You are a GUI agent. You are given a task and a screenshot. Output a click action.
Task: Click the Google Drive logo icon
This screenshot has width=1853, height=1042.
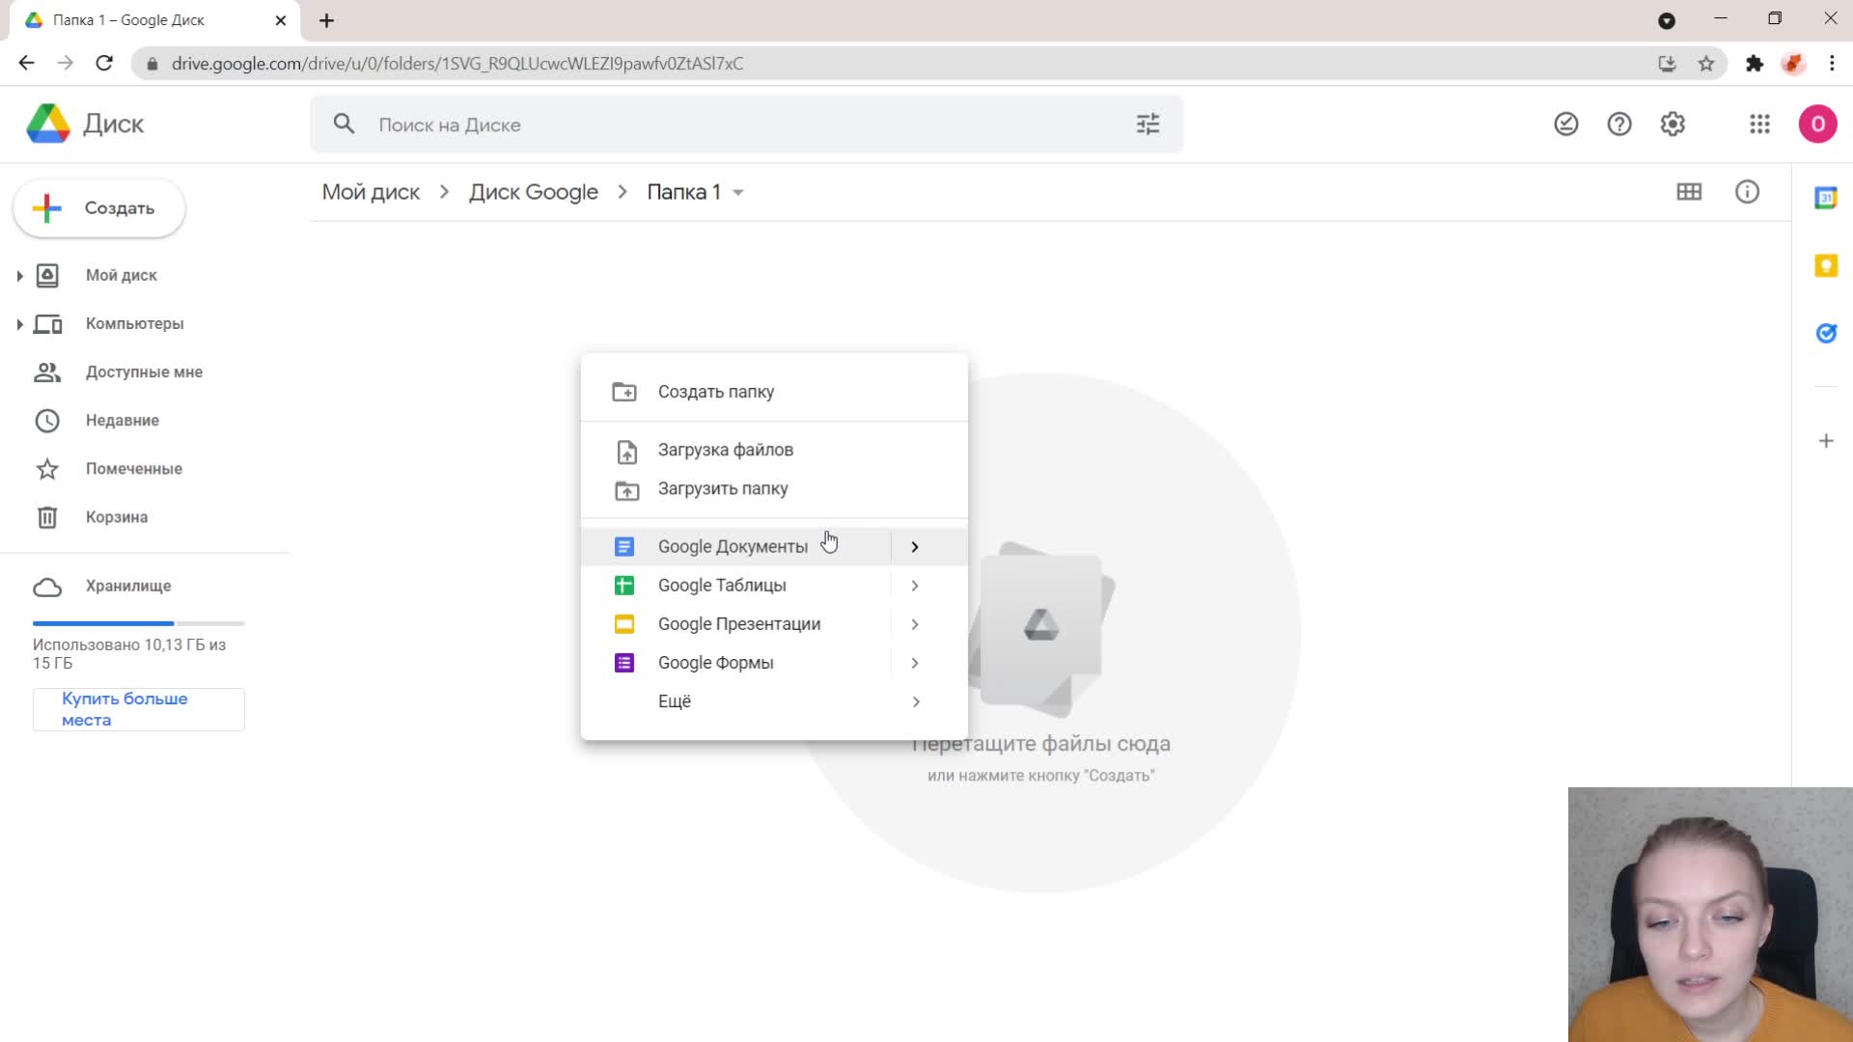point(48,123)
